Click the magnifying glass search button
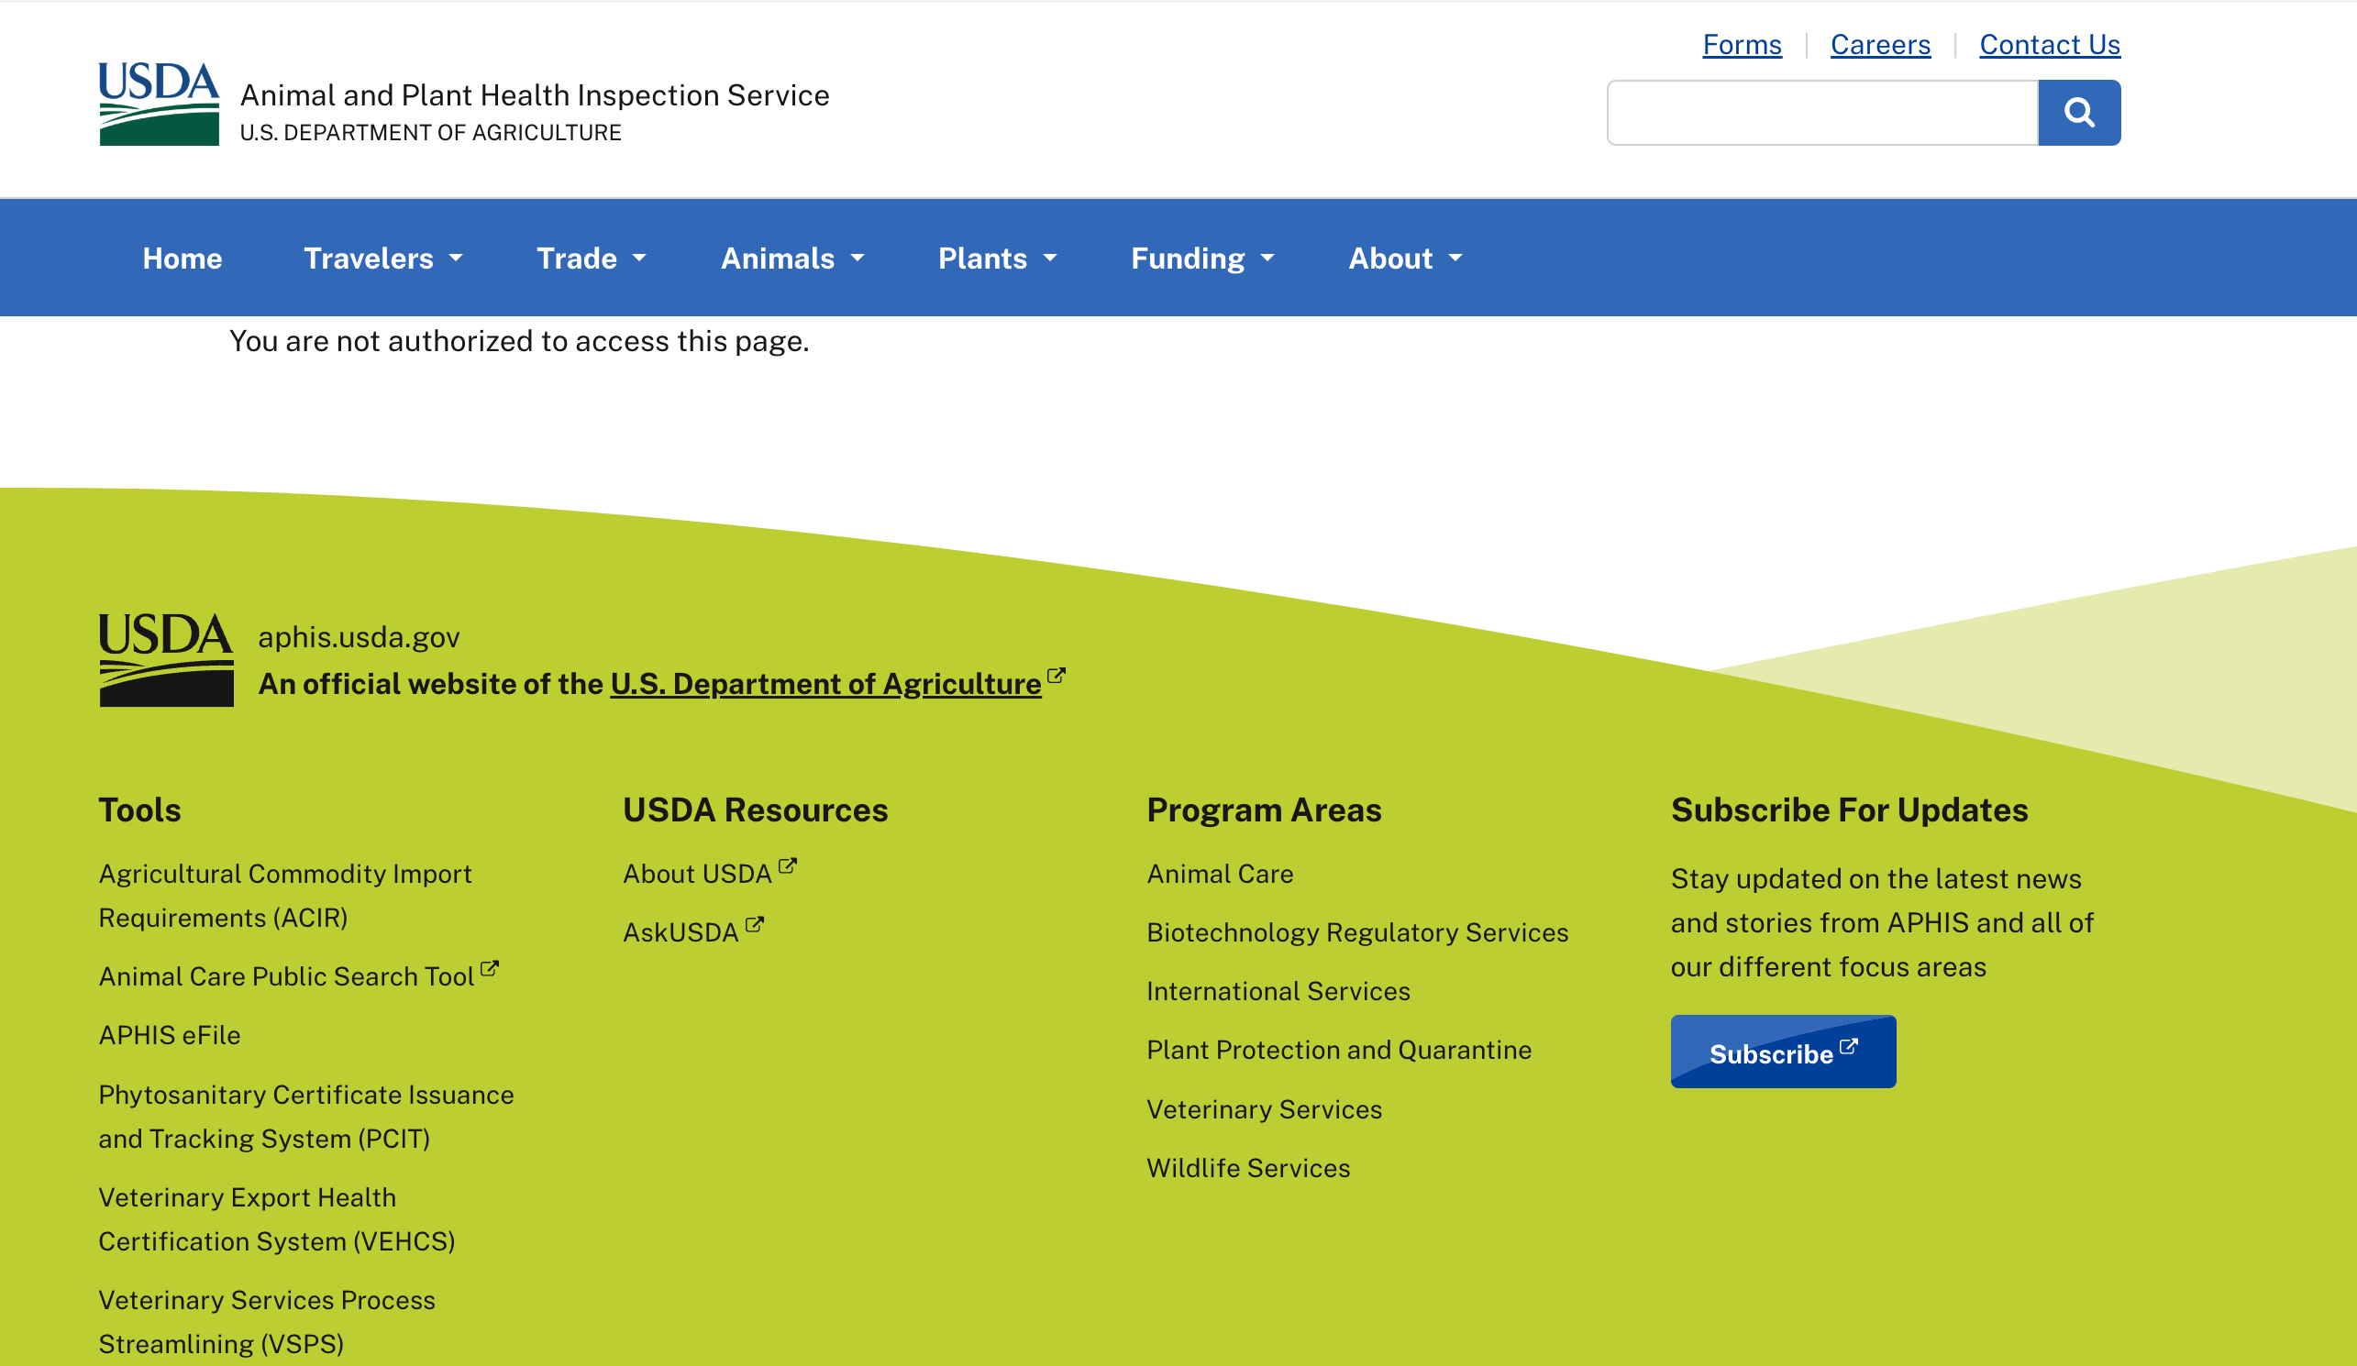Image resolution: width=2357 pixels, height=1366 pixels. click(2078, 112)
